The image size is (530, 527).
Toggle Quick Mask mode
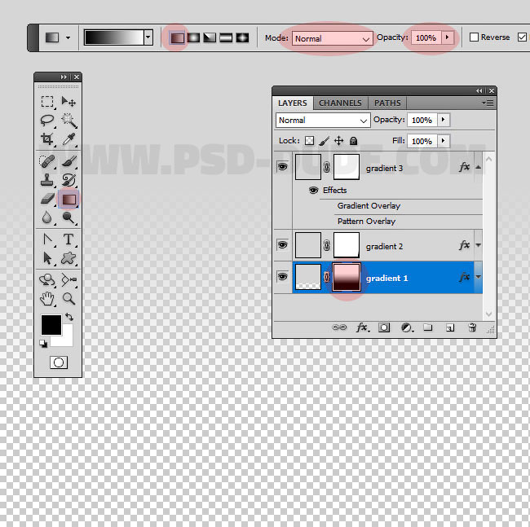point(59,362)
